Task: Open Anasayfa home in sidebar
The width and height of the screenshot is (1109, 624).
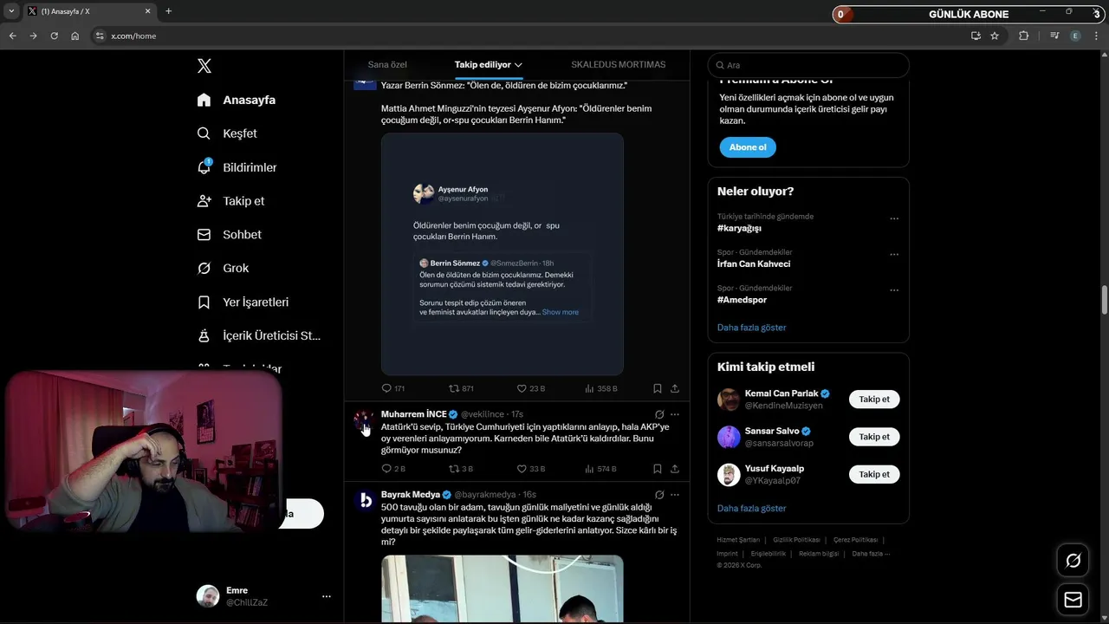Action: (x=237, y=100)
